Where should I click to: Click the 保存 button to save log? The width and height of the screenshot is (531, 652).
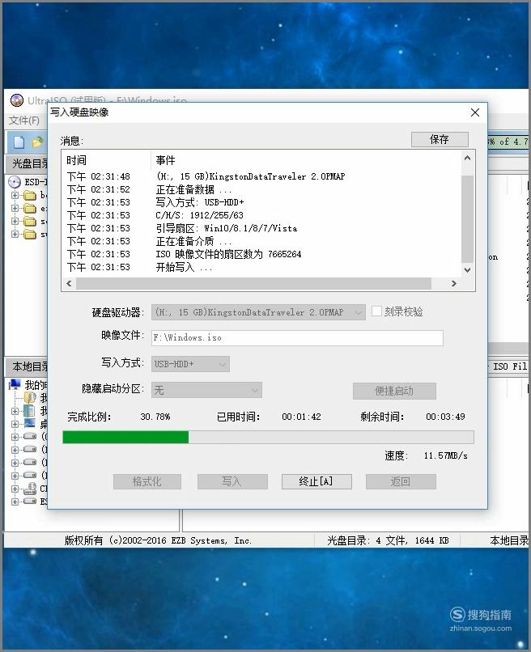coord(440,139)
